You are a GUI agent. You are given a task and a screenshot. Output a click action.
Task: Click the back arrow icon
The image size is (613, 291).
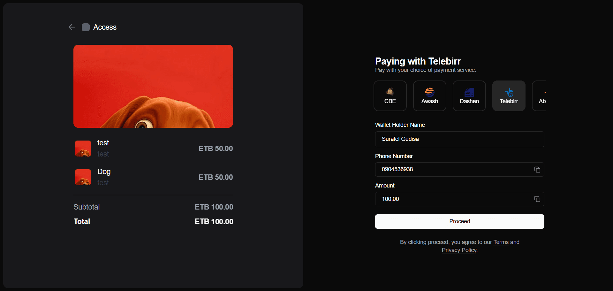(x=71, y=27)
